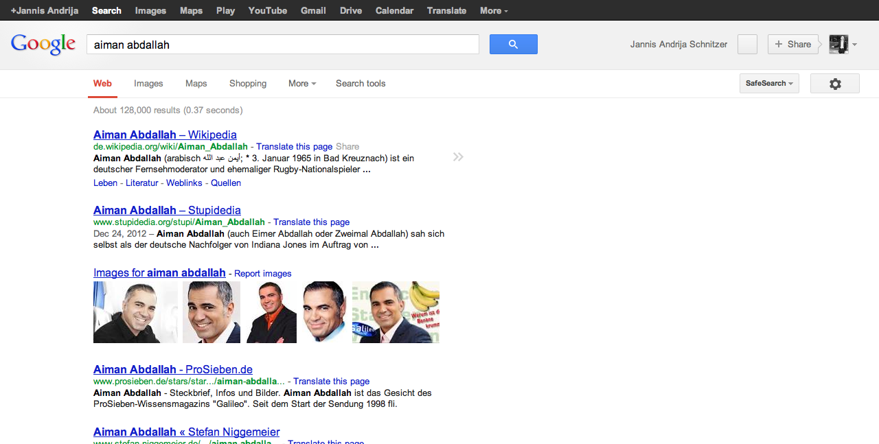Click the Report images link
The image size is (879, 444).
(263, 273)
